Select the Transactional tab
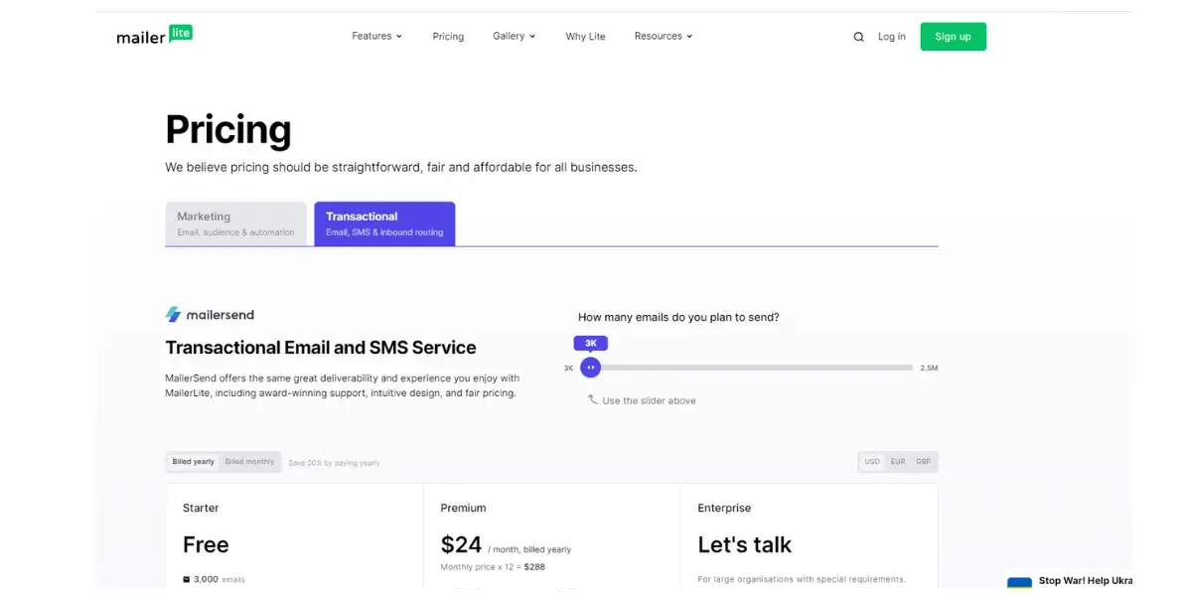Screen dimensions: 1192x596 pos(384,223)
